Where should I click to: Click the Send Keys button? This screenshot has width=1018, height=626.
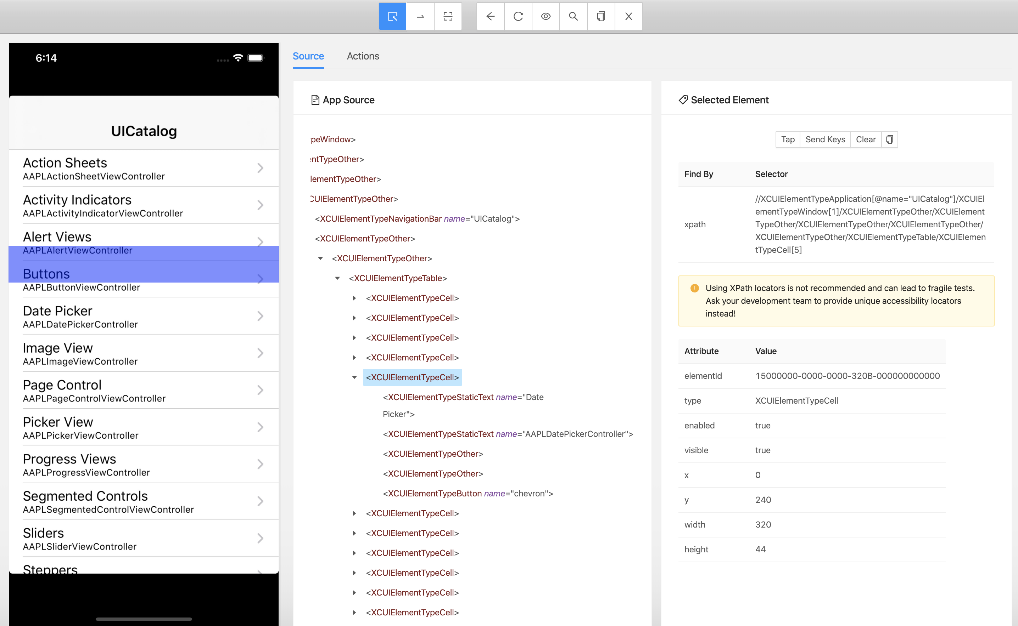tap(825, 140)
